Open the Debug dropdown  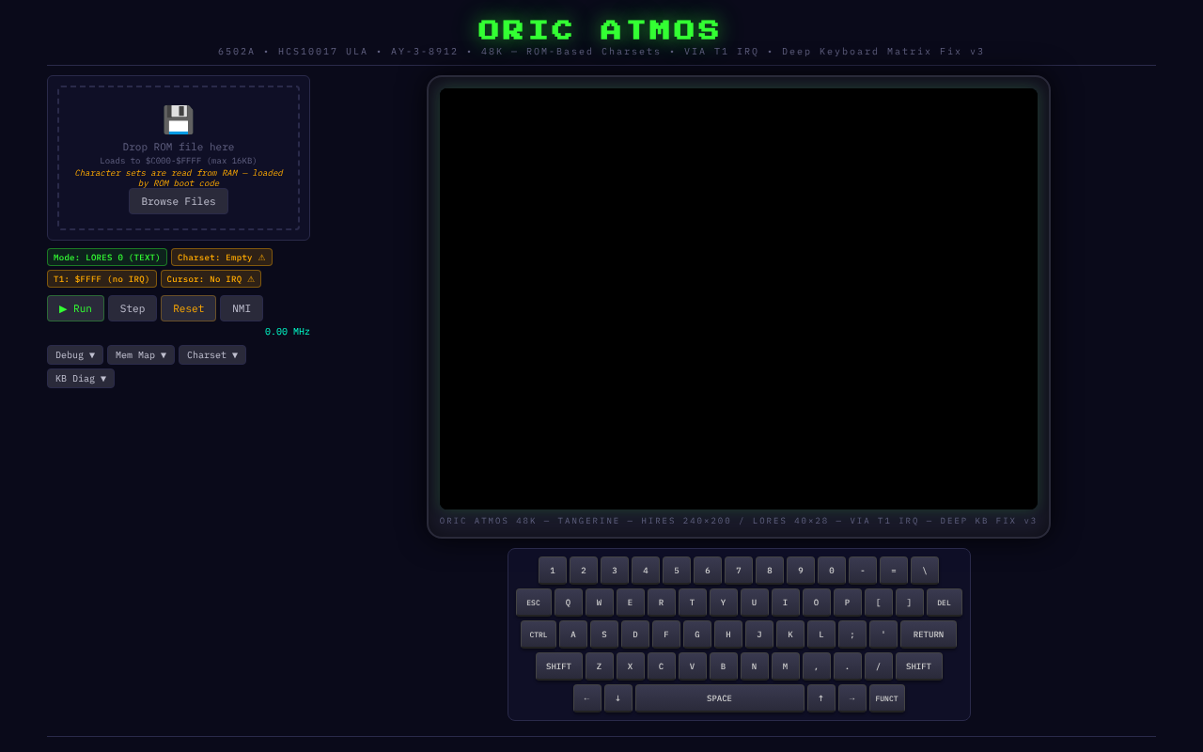point(74,354)
